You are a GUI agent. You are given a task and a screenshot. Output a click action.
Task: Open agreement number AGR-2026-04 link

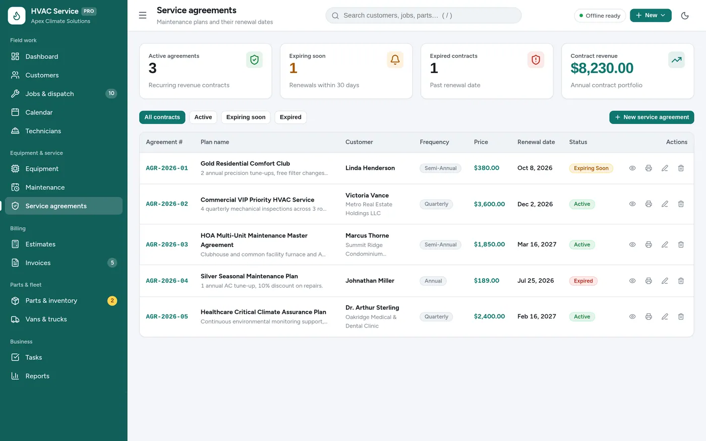(167, 281)
